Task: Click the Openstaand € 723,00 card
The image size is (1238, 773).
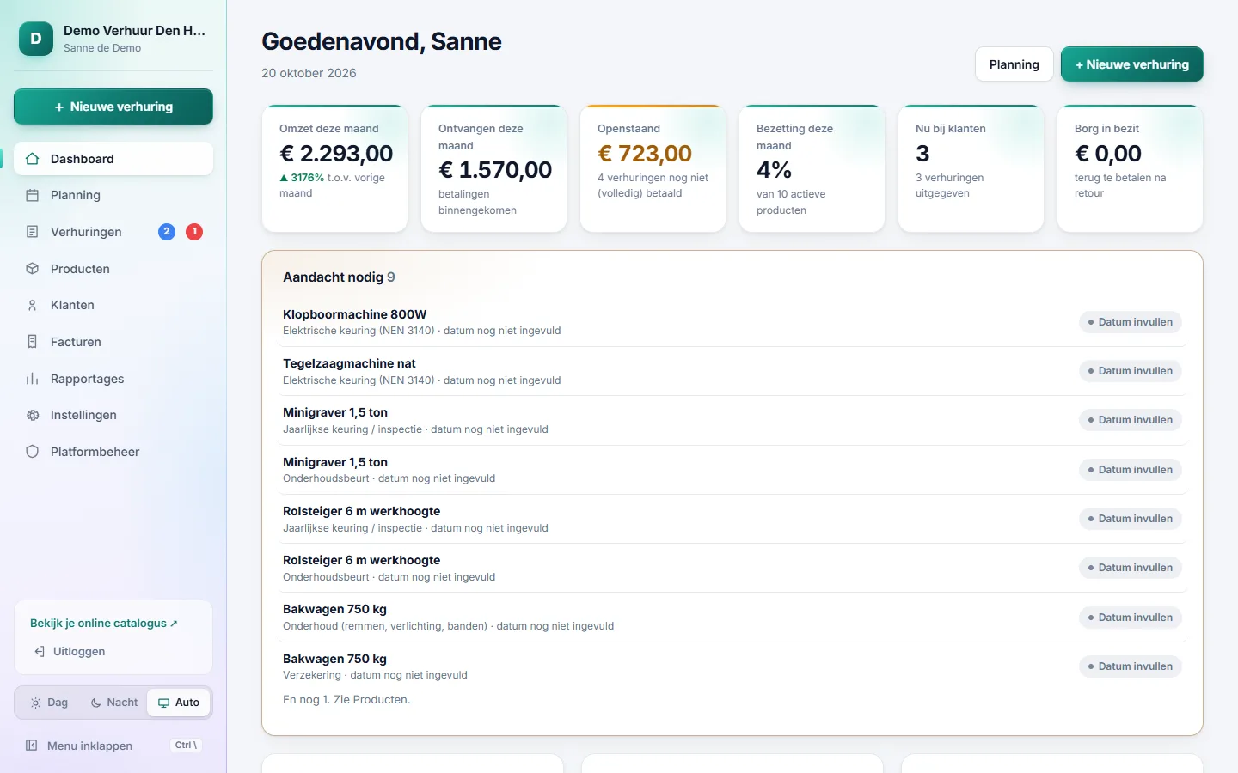Action: coord(653,168)
